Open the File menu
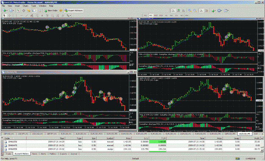 (x=3, y=6)
